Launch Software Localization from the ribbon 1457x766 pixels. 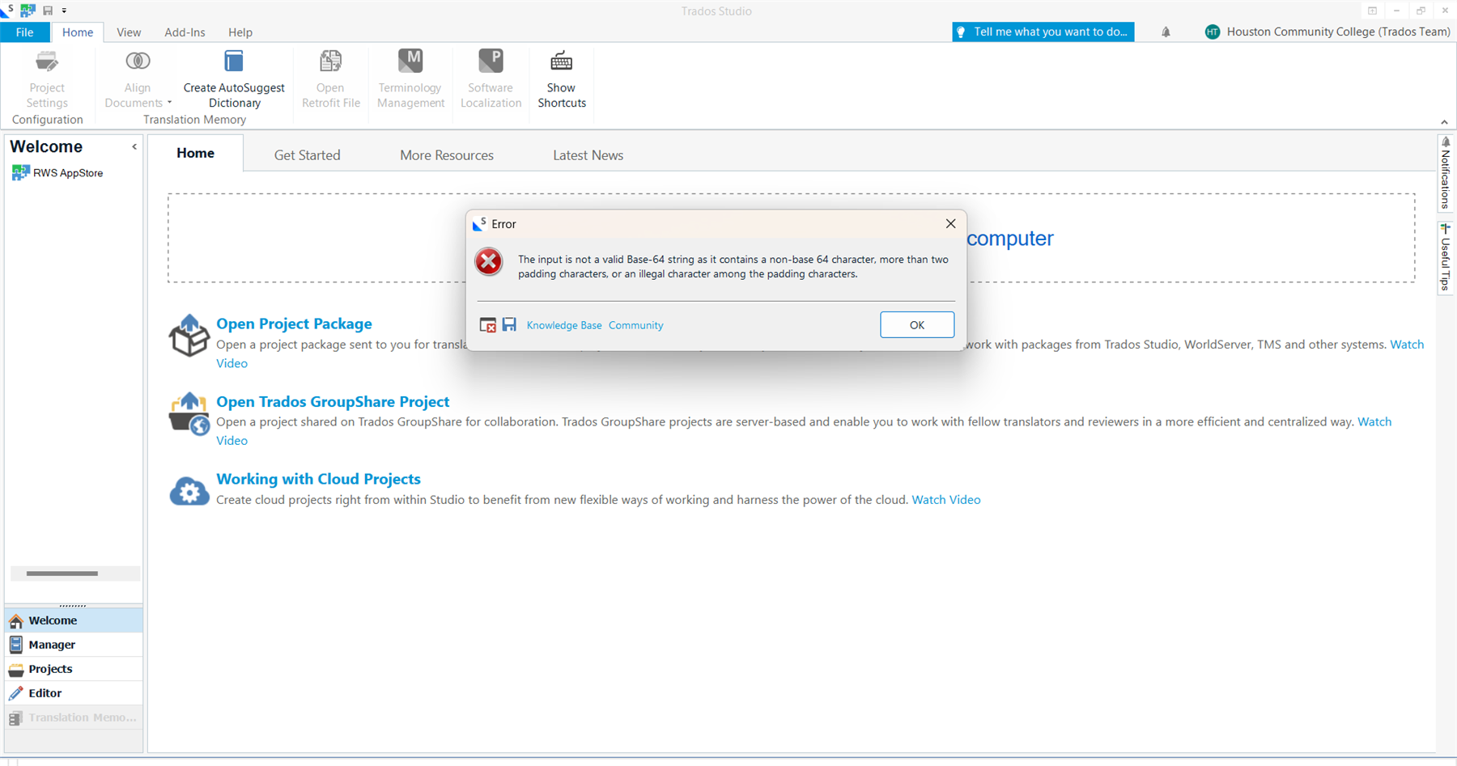pyautogui.click(x=491, y=77)
